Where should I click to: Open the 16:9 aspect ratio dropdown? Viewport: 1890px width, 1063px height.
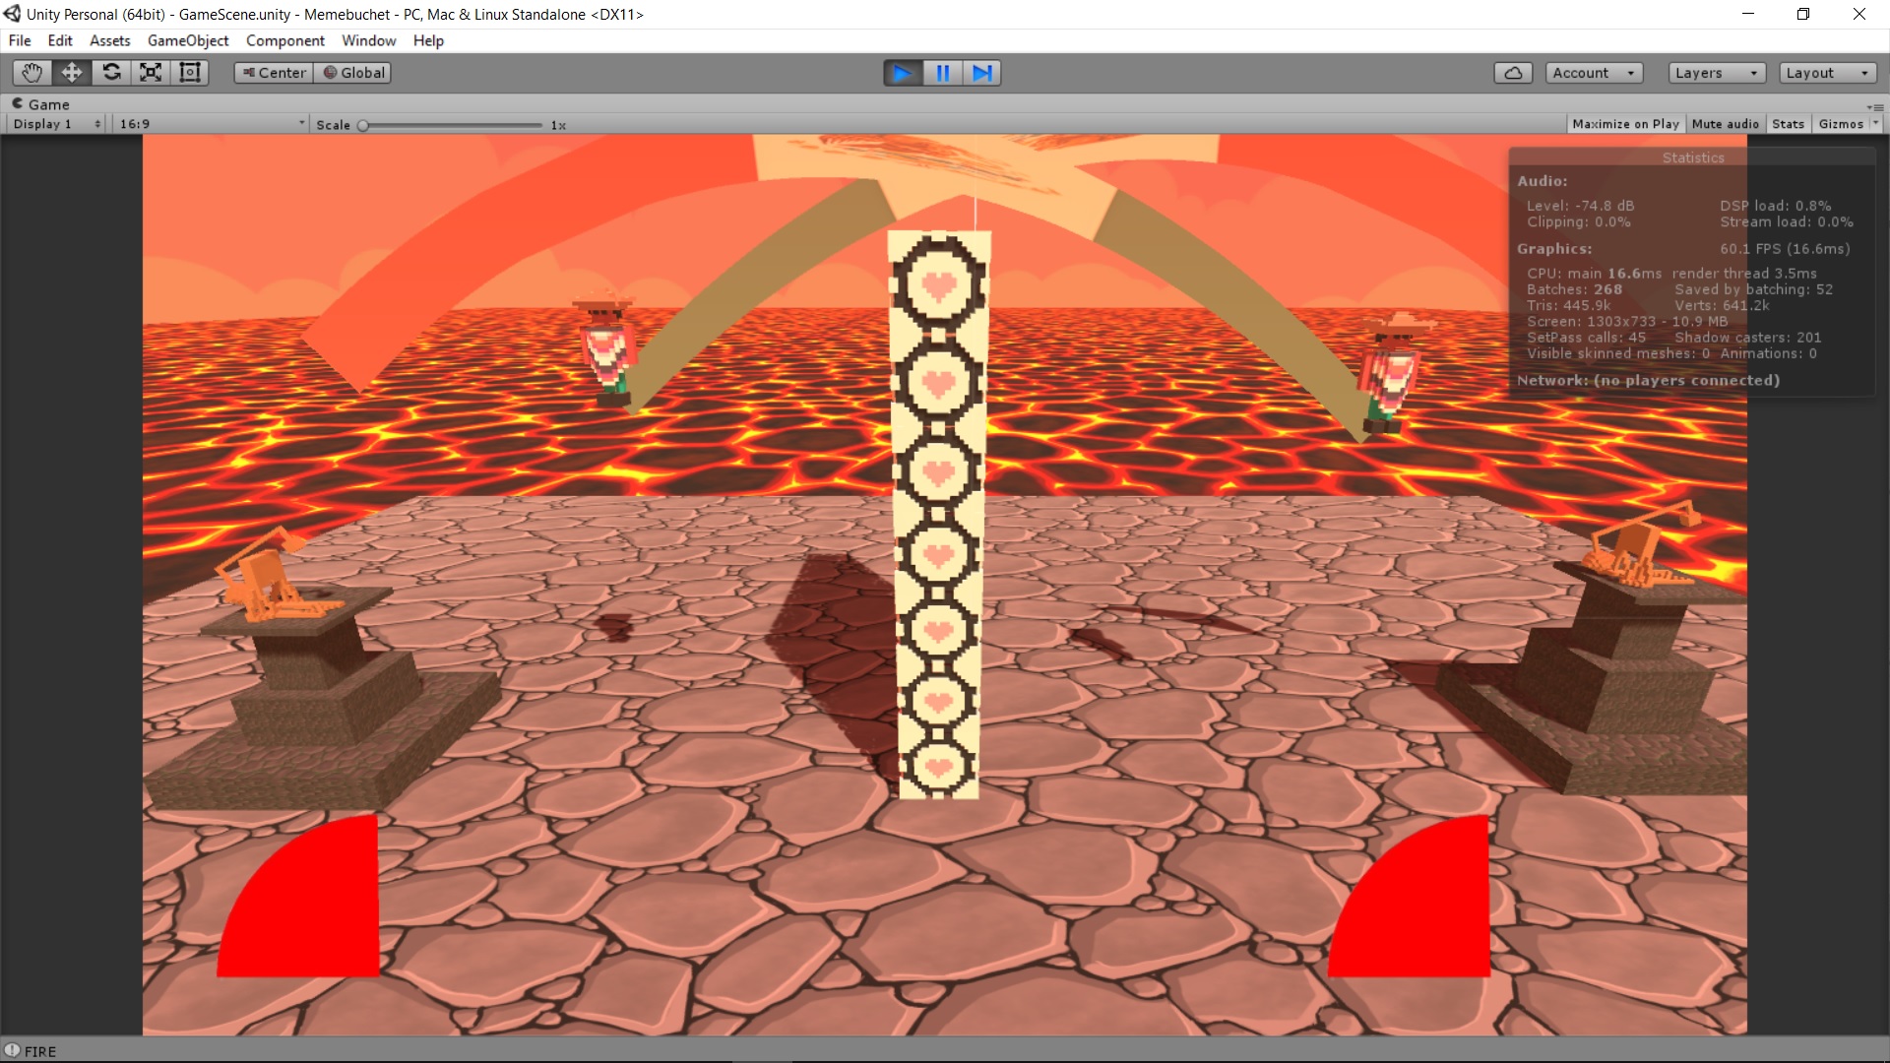point(212,124)
